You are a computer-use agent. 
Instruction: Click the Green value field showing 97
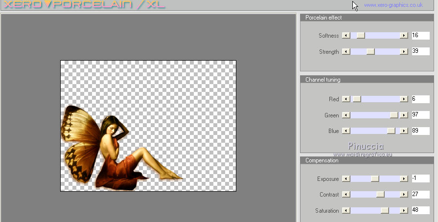[421, 115]
